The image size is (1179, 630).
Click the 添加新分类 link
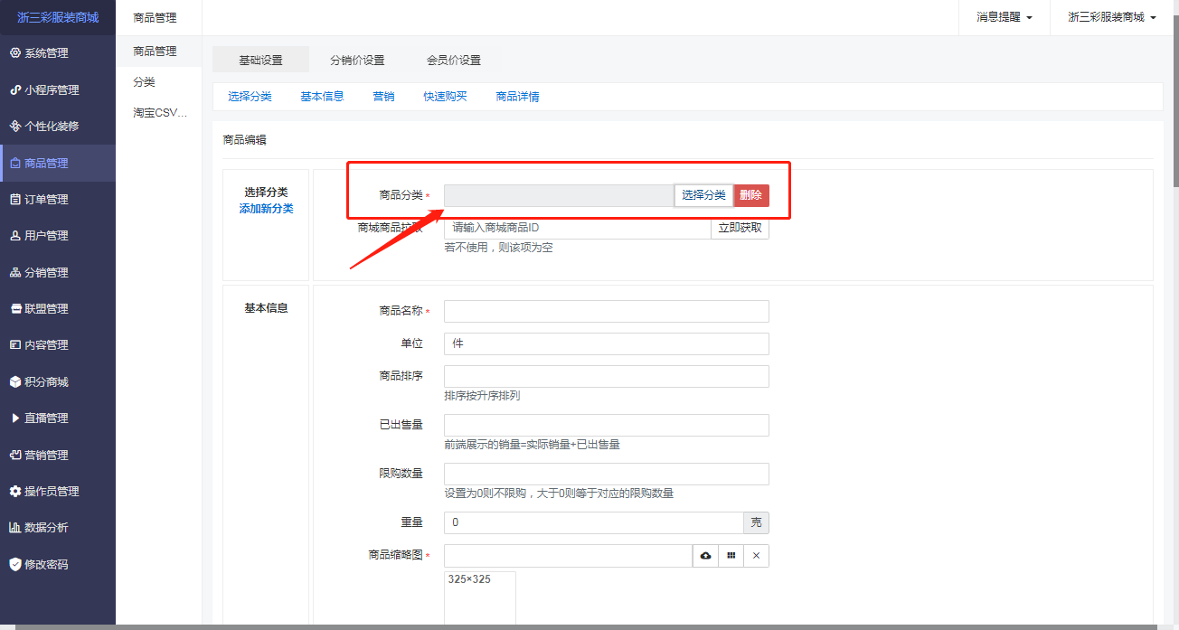coord(266,209)
